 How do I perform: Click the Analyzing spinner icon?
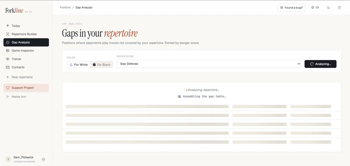[312, 64]
